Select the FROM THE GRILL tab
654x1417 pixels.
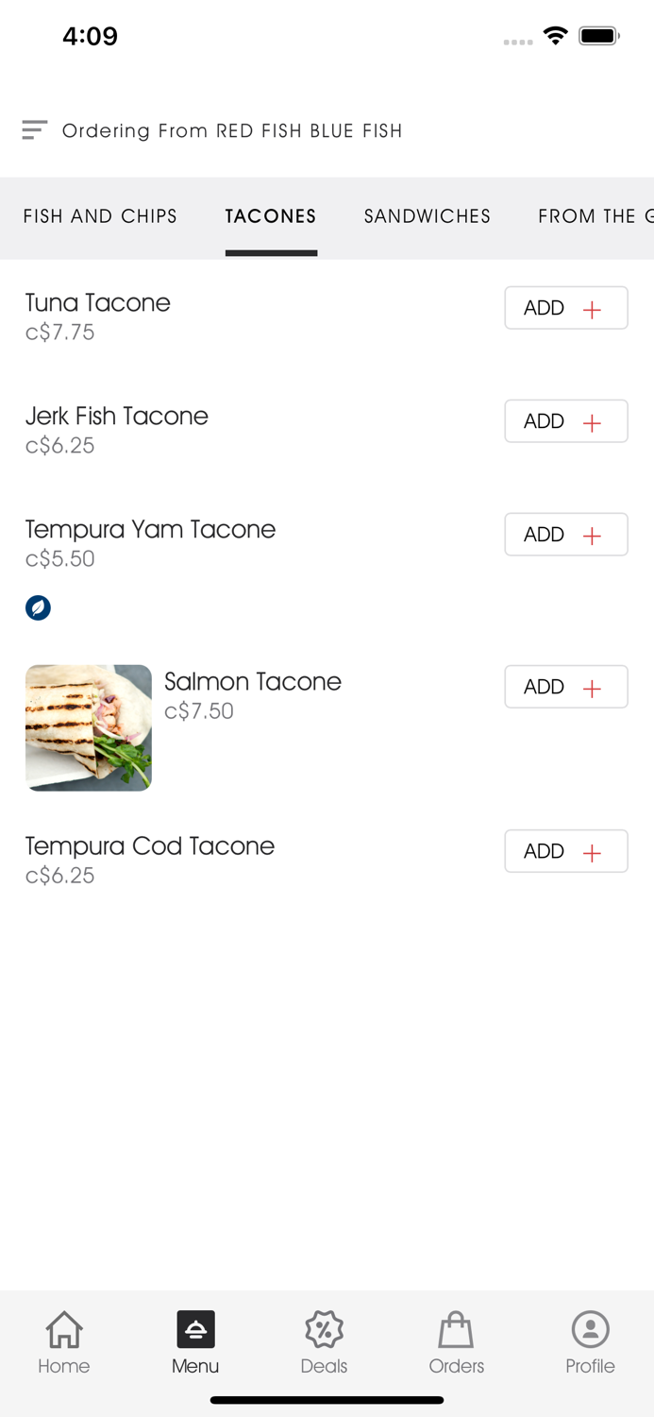pos(595,216)
